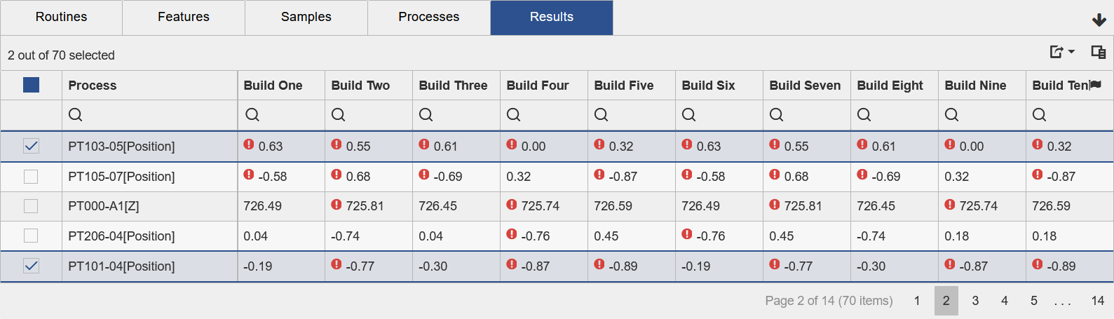Jump to last page 14

1097,301
